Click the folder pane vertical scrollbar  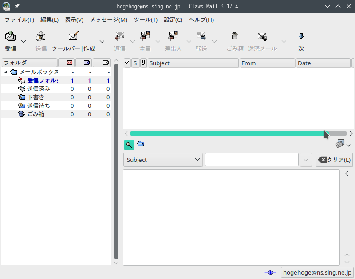pos(116,161)
